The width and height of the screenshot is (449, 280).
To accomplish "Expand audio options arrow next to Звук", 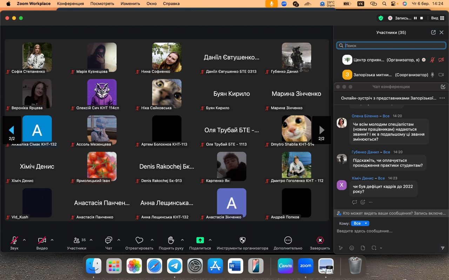I will tap(24, 240).
